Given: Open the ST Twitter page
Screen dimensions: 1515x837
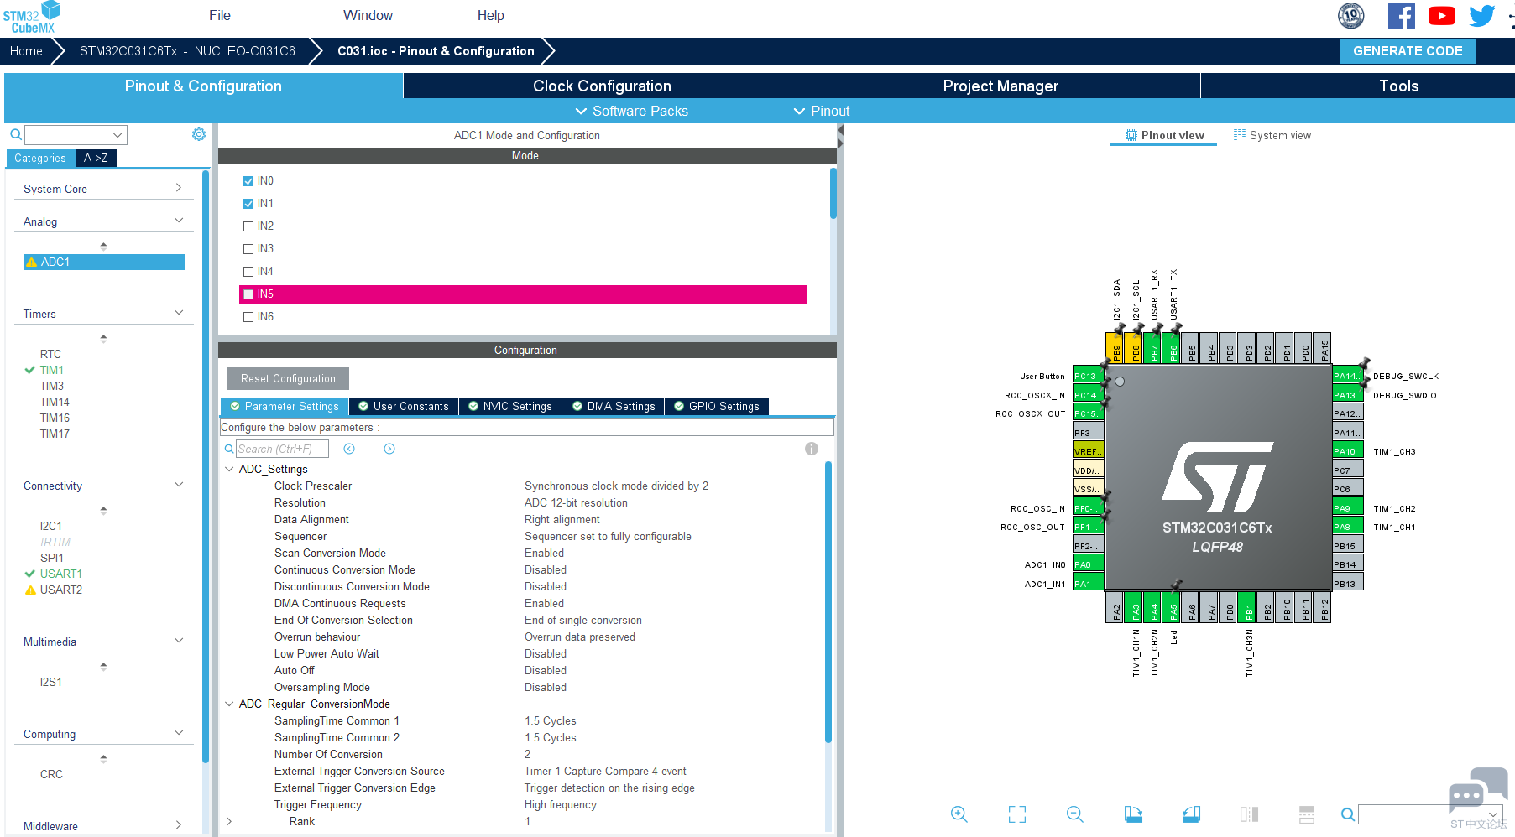Looking at the screenshot, I should (x=1482, y=16).
